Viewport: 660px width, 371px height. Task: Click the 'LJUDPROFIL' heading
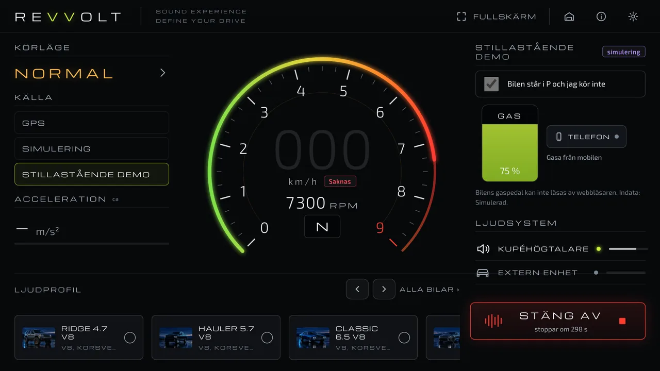tap(48, 290)
